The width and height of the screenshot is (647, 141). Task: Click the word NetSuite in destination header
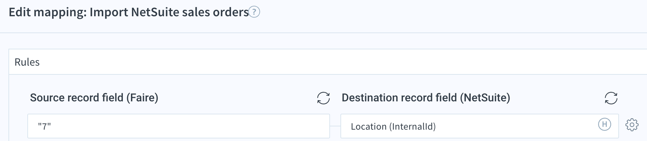click(x=485, y=97)
